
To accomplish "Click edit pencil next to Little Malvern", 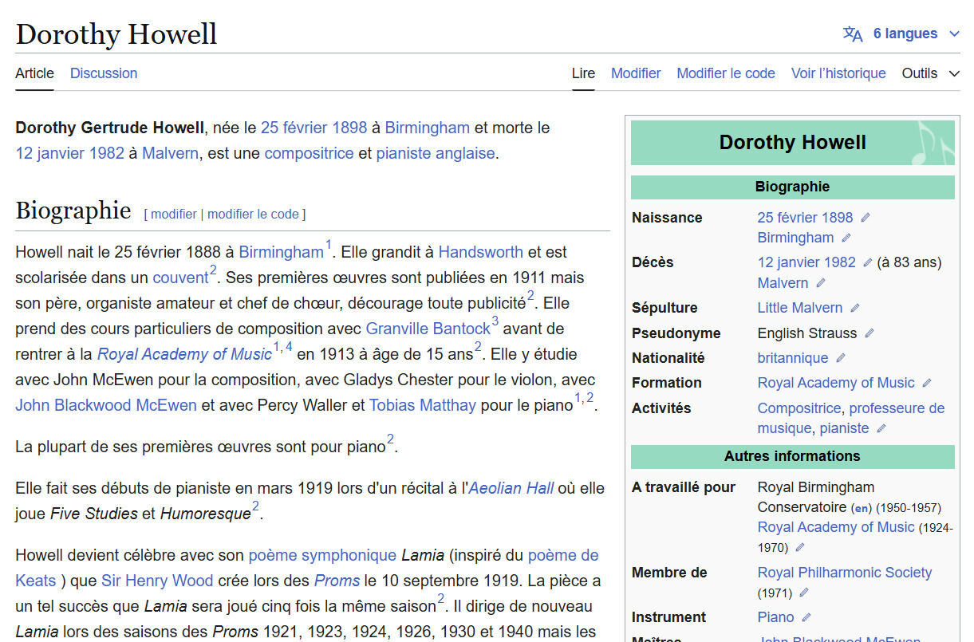I will (x=855, y=308).
